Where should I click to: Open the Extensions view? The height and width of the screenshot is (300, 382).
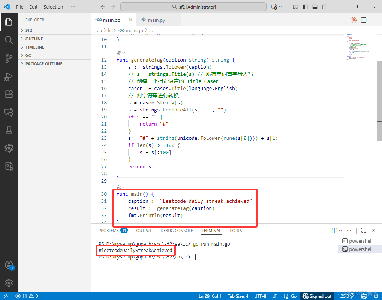click(x=9, y=94)
